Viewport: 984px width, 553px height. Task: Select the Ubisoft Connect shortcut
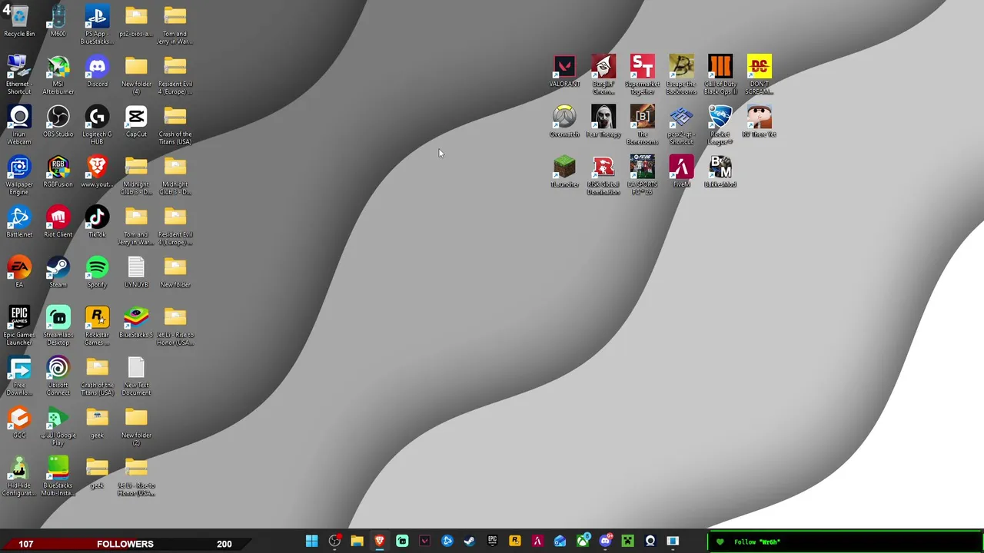click(58, 376)
